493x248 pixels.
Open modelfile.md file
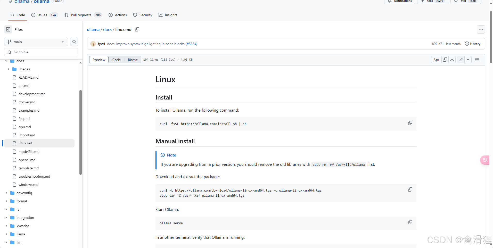tap(29, 152)
